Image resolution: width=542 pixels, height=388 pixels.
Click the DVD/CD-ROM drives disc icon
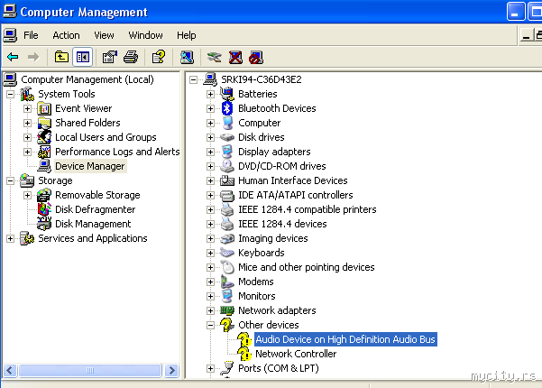(x=227, y=166)
